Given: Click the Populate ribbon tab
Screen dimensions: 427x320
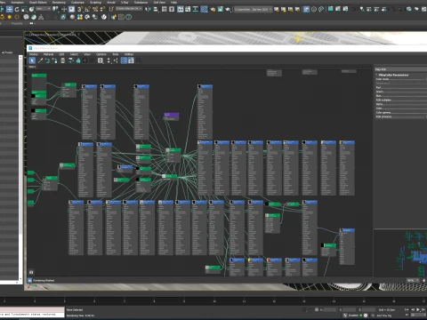Looking at the screenshot, I should point(17,23).
